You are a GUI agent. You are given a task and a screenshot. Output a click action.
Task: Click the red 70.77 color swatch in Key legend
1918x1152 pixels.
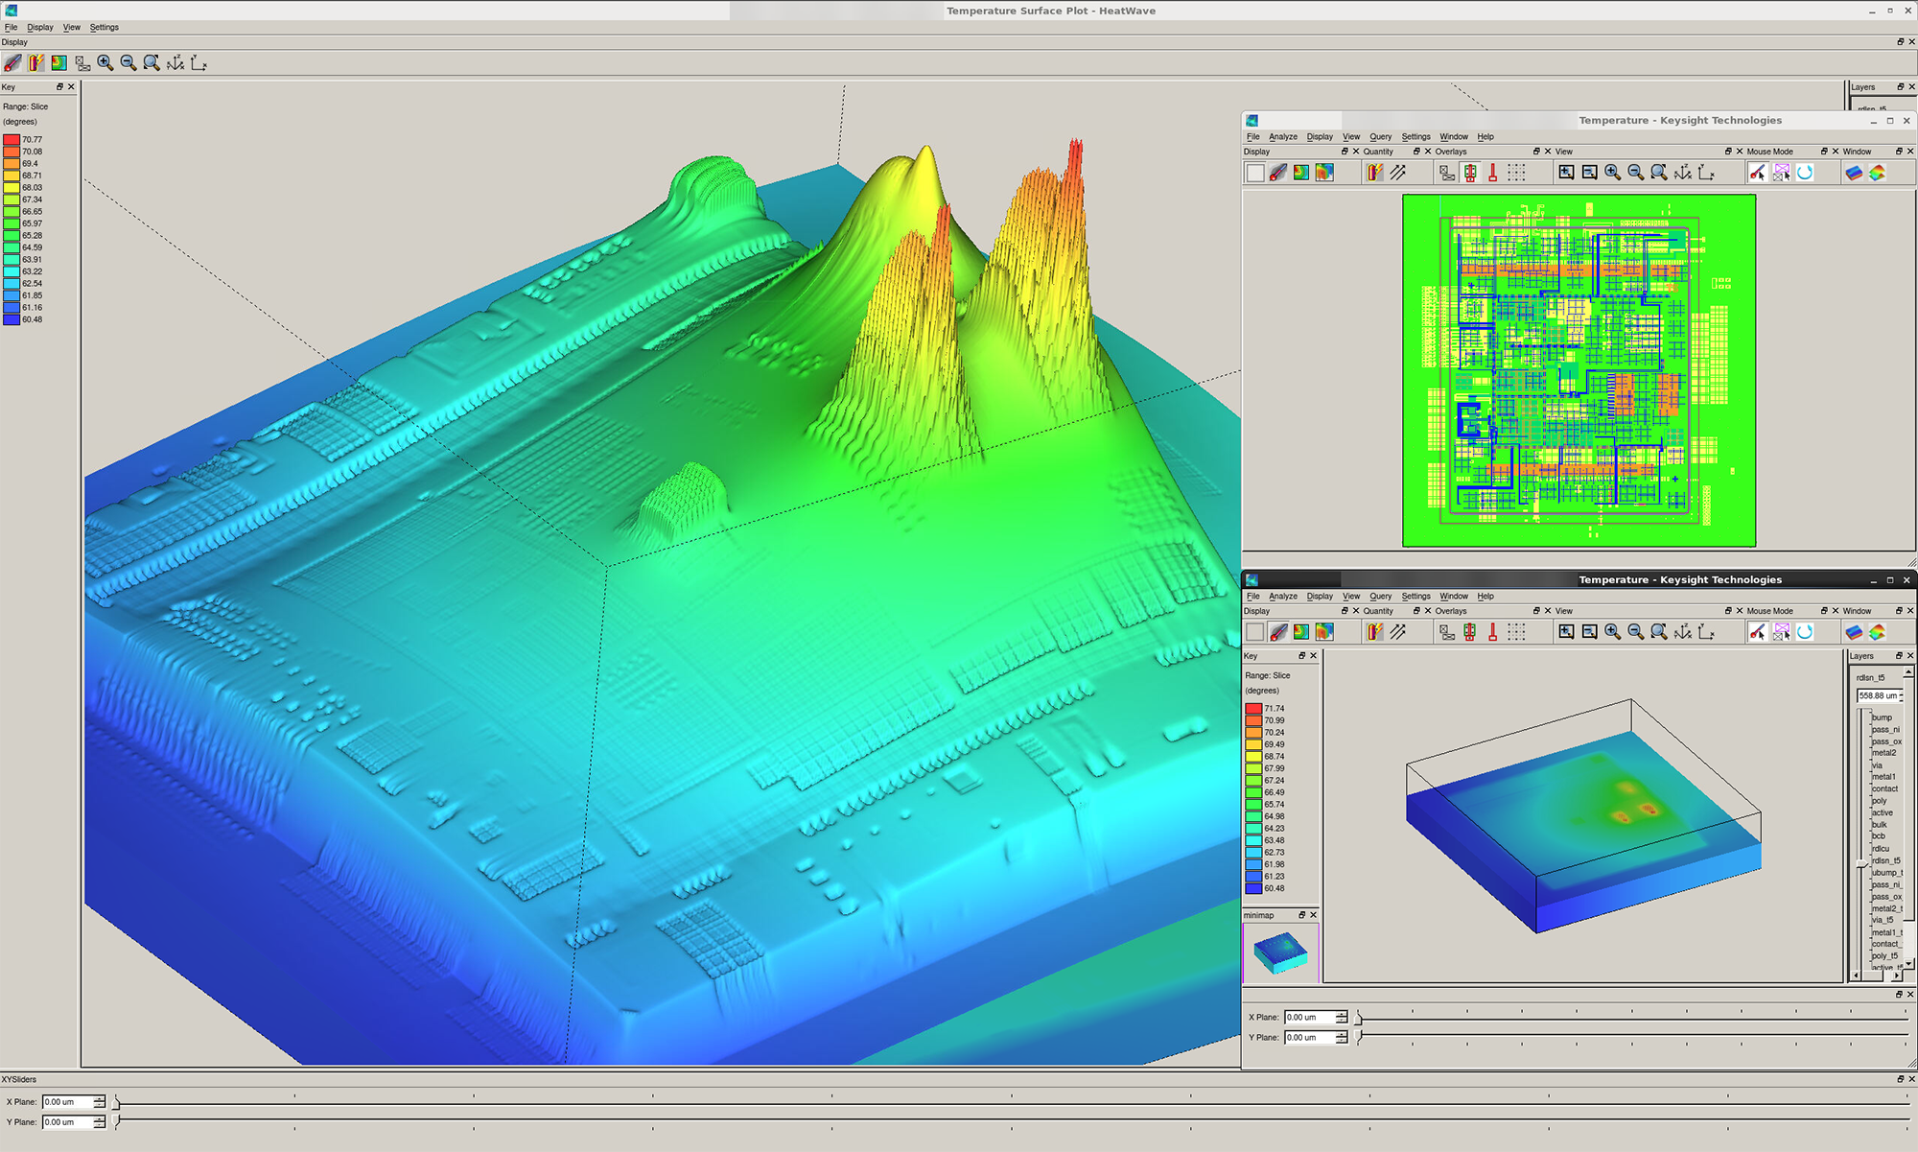[12, 139]
